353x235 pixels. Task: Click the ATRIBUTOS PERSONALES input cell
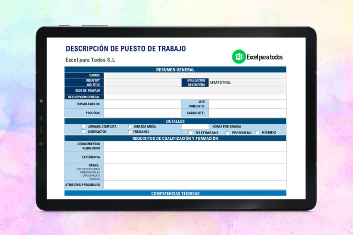point(195,185)
